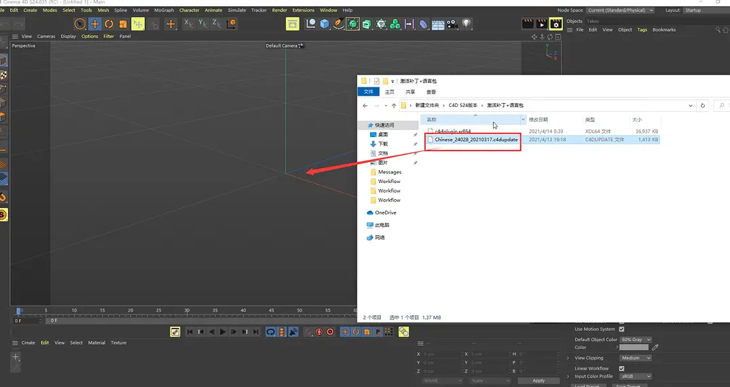Open Layout Startup dropdown
This screenshot has width=730, height=387.
point(706,10)
